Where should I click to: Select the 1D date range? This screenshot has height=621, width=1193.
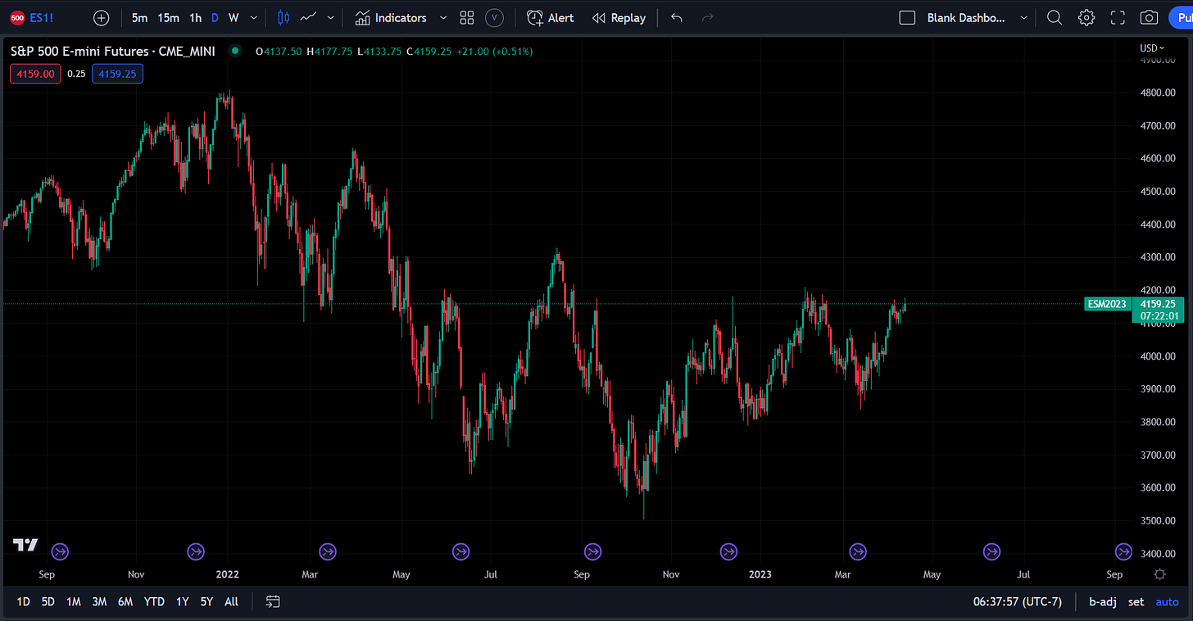[x=24, y=601]
